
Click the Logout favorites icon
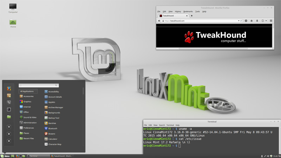tap(9, 134)
